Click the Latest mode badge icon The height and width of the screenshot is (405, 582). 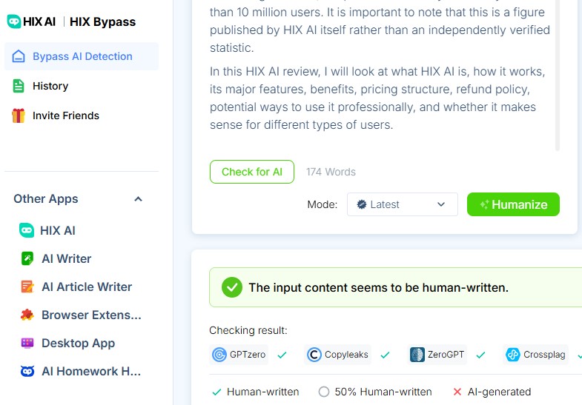(x=362, y=204)
